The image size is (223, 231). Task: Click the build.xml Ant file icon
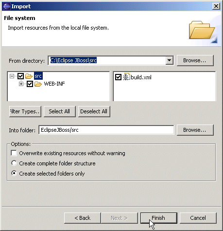[x=126, y=77]
